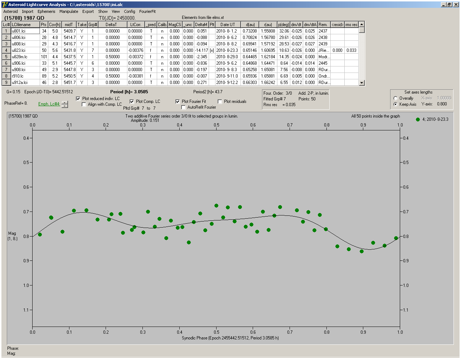
Task: Toggle Plot Comp. LC checkbox
Action: pyautogui.click(x=132, y=101)
